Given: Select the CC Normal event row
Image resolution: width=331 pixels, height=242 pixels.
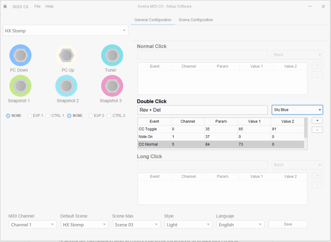Looking at the screenshot, I should coord(221,144).
